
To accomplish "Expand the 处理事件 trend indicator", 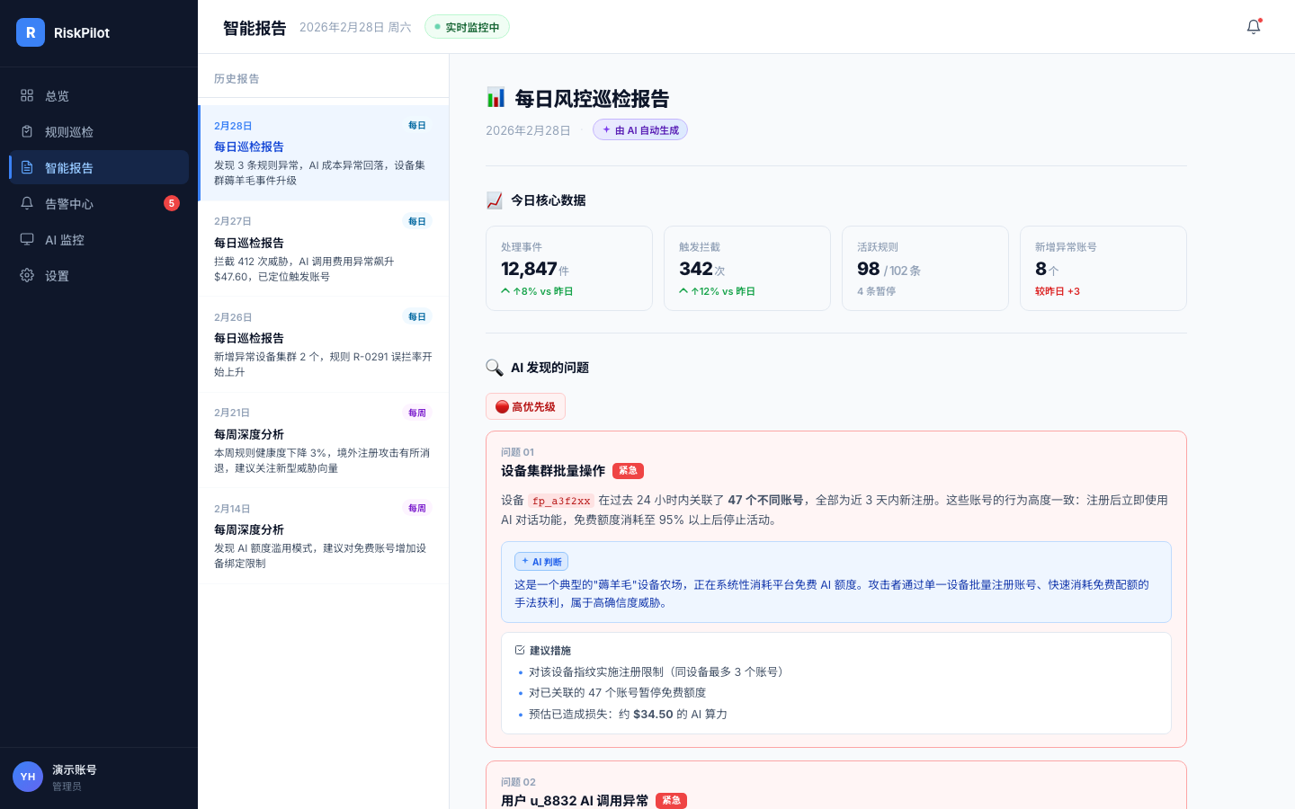I will coord(537,291).
